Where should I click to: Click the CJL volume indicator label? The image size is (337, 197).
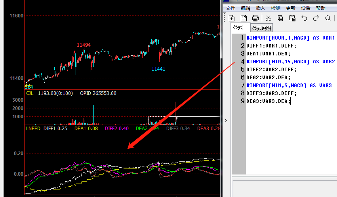tap(30, 93)
